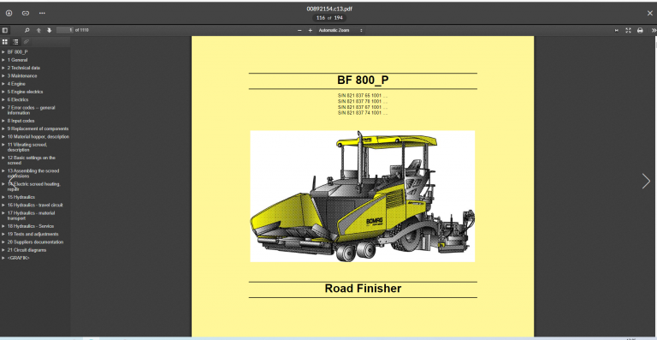Open '7 Error codes – general information'

coord(31,110)
